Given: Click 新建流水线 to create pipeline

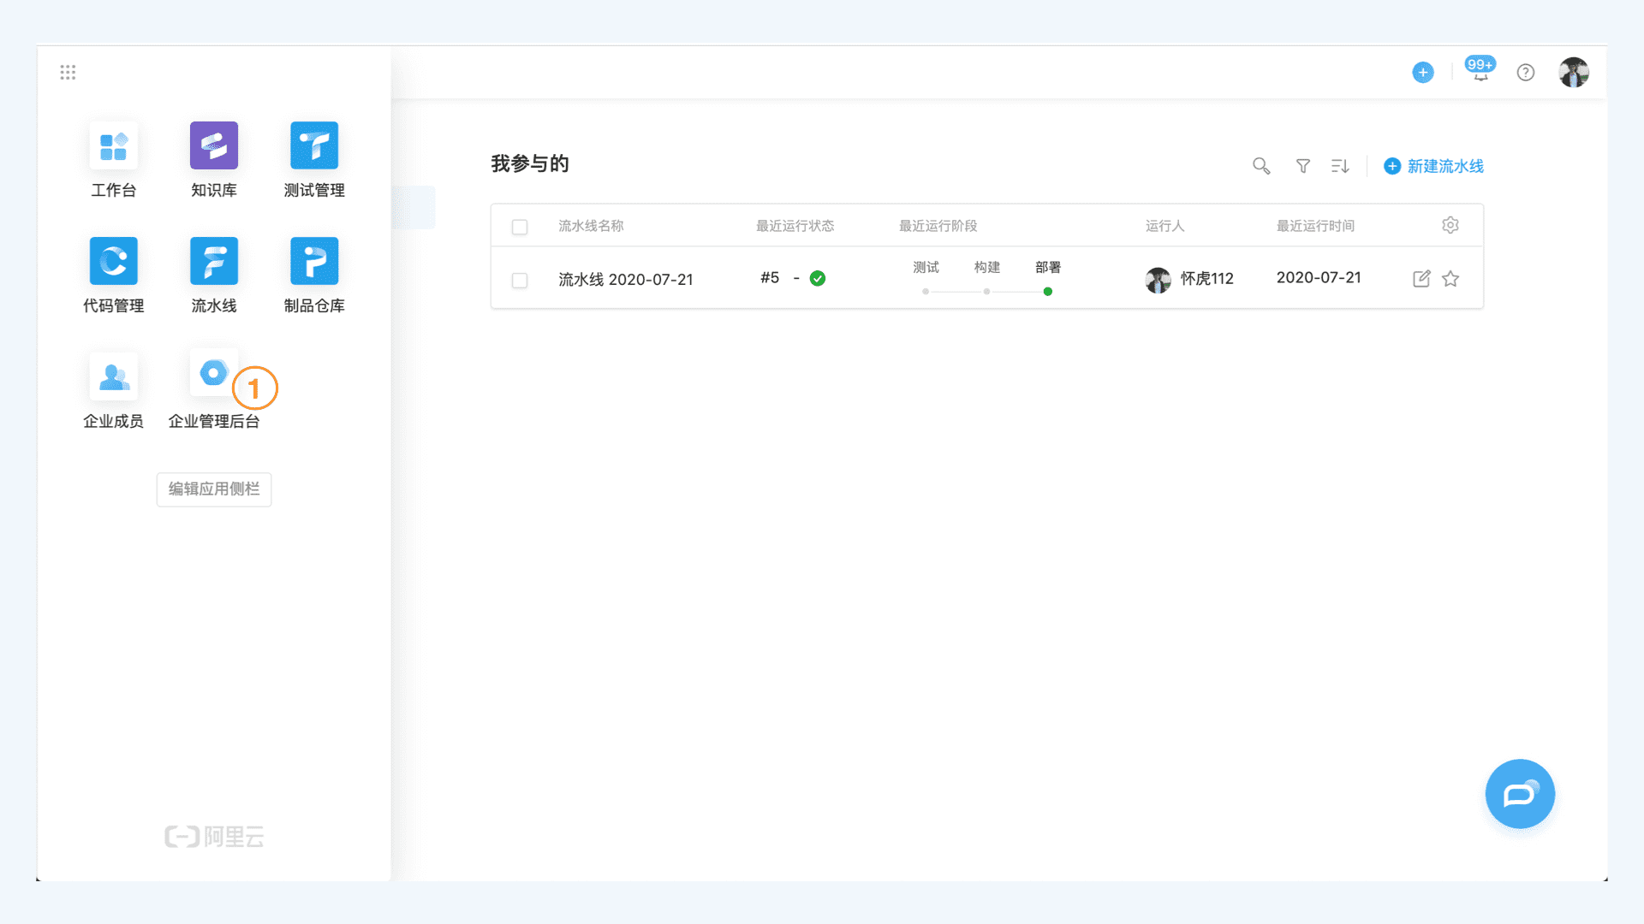Looking at the screenshot, I should (1433, 166).
